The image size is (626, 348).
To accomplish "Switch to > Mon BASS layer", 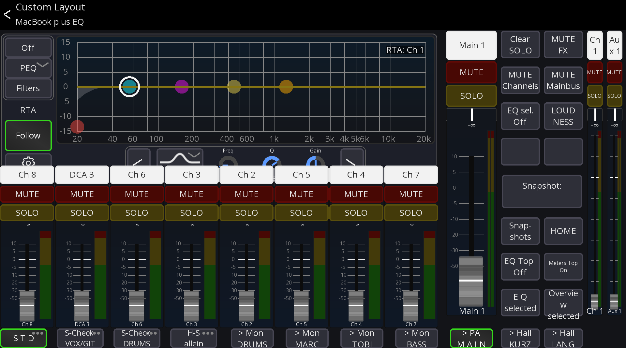I will click(416, 338).
